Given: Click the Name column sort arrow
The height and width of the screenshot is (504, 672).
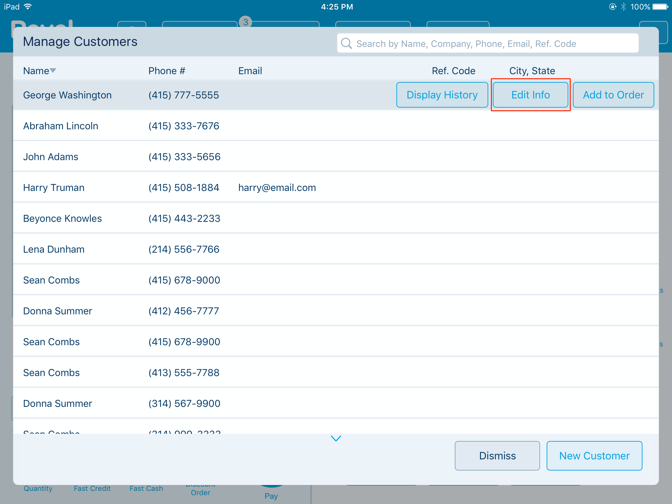Looking at the screenshot, I should point(53,71).
